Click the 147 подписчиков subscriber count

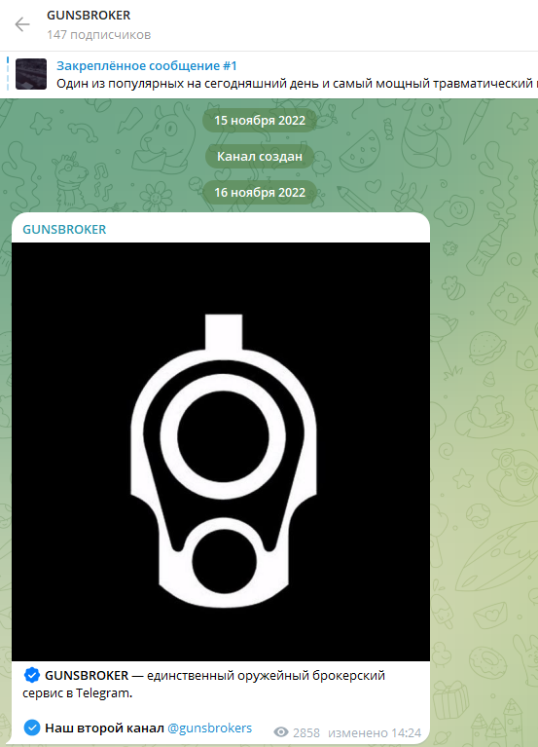(x=98, y=35)
